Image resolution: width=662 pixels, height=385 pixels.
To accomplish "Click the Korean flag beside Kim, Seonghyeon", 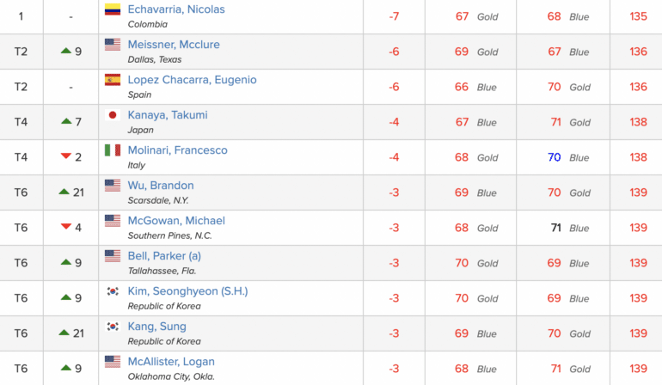I will 113,290.
